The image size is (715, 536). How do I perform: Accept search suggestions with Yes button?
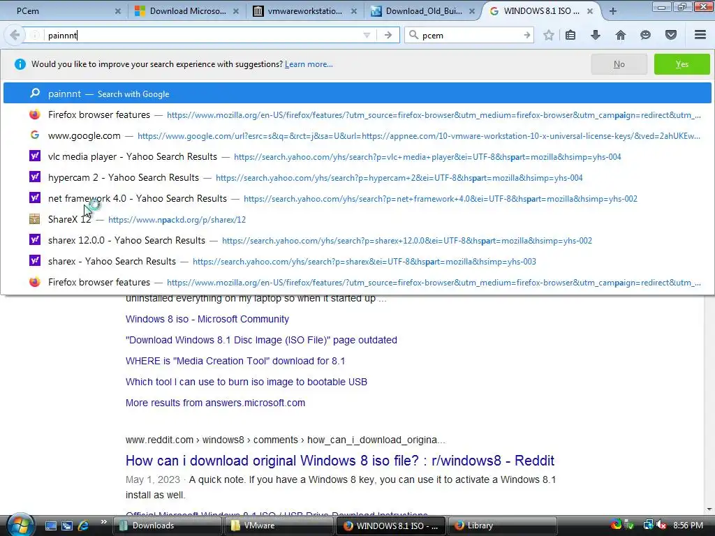point(681,64)
